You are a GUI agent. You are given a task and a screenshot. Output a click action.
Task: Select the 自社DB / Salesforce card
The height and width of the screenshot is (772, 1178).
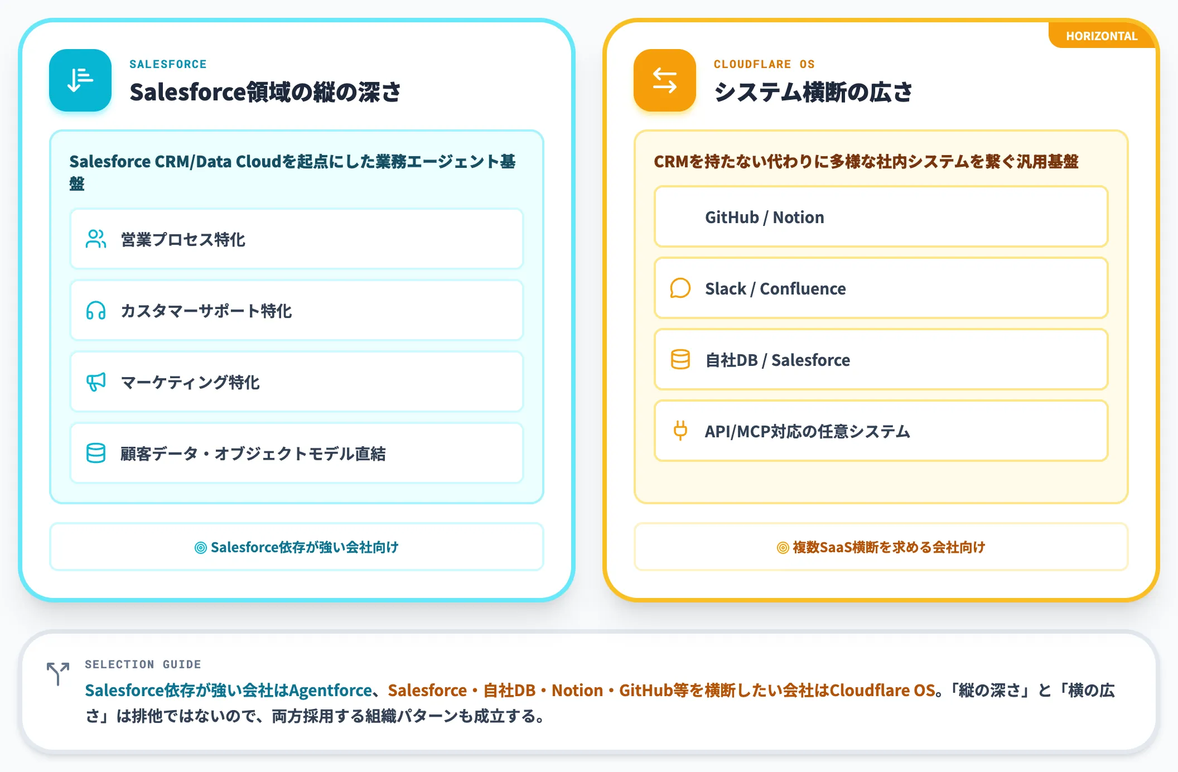pos(881,360)
